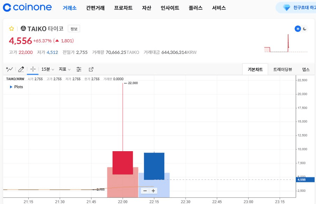This screenshot has height=204, width=316.
Task: Zoom in chart with plus button
Action: click(x=153, y=191)
